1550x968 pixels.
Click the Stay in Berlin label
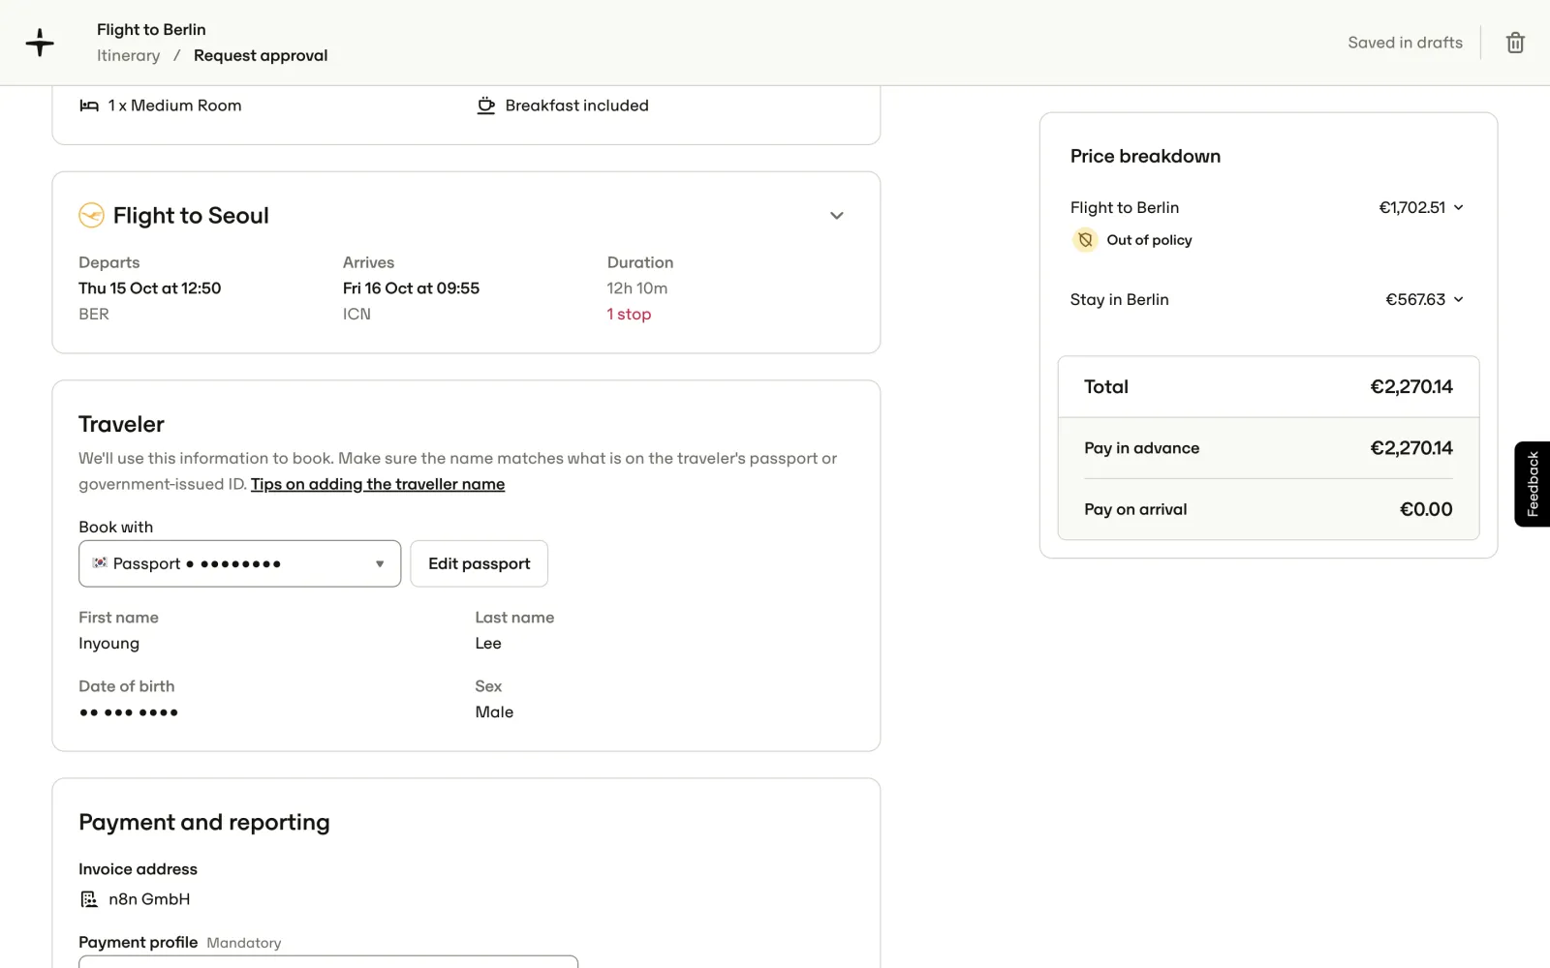tap(1119, 299)
